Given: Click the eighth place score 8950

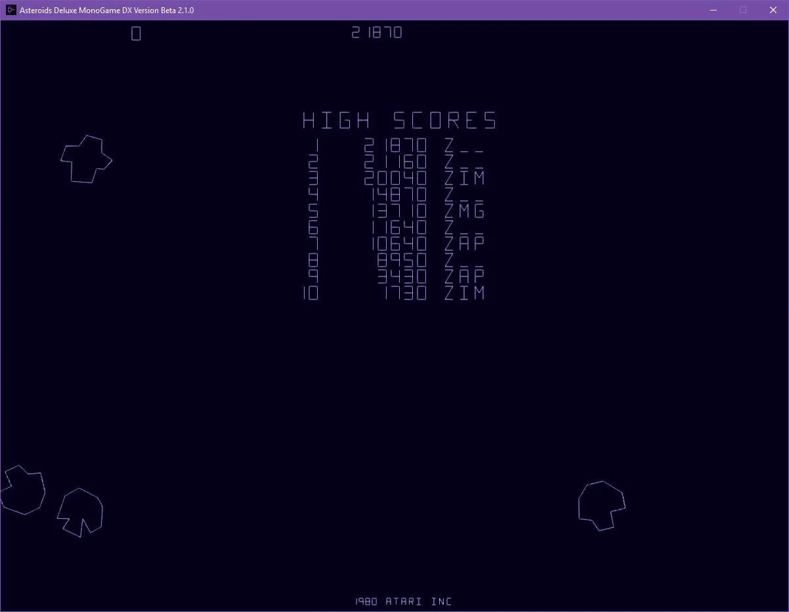Looking at the screenshot, I should (x=402, y=260).
